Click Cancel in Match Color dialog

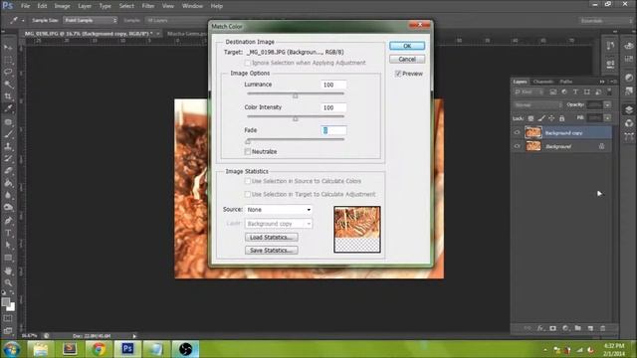click(x=407, y=60)
